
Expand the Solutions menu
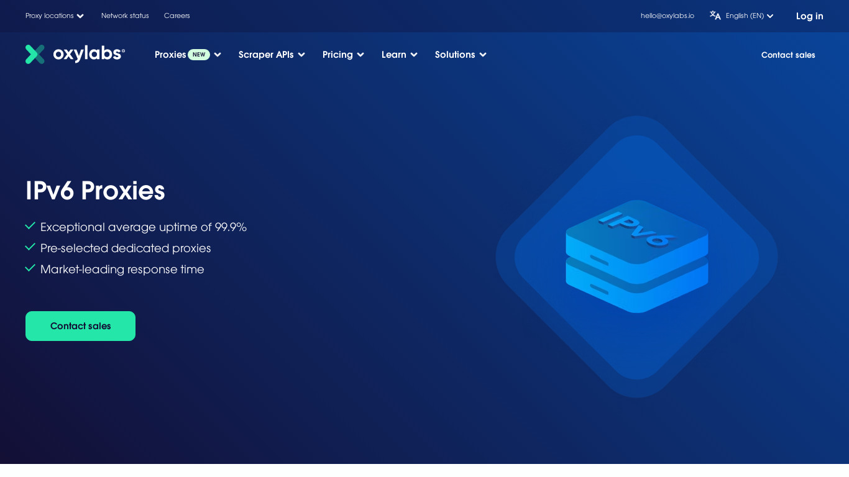461,55
